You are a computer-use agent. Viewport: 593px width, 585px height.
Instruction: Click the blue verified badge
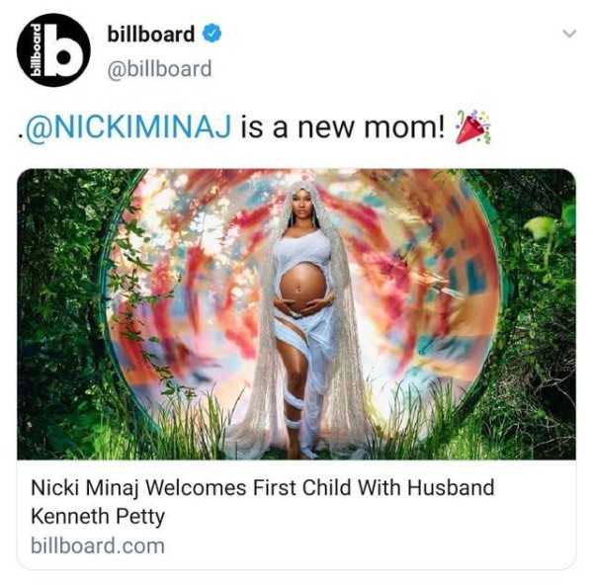pos(212,34)
